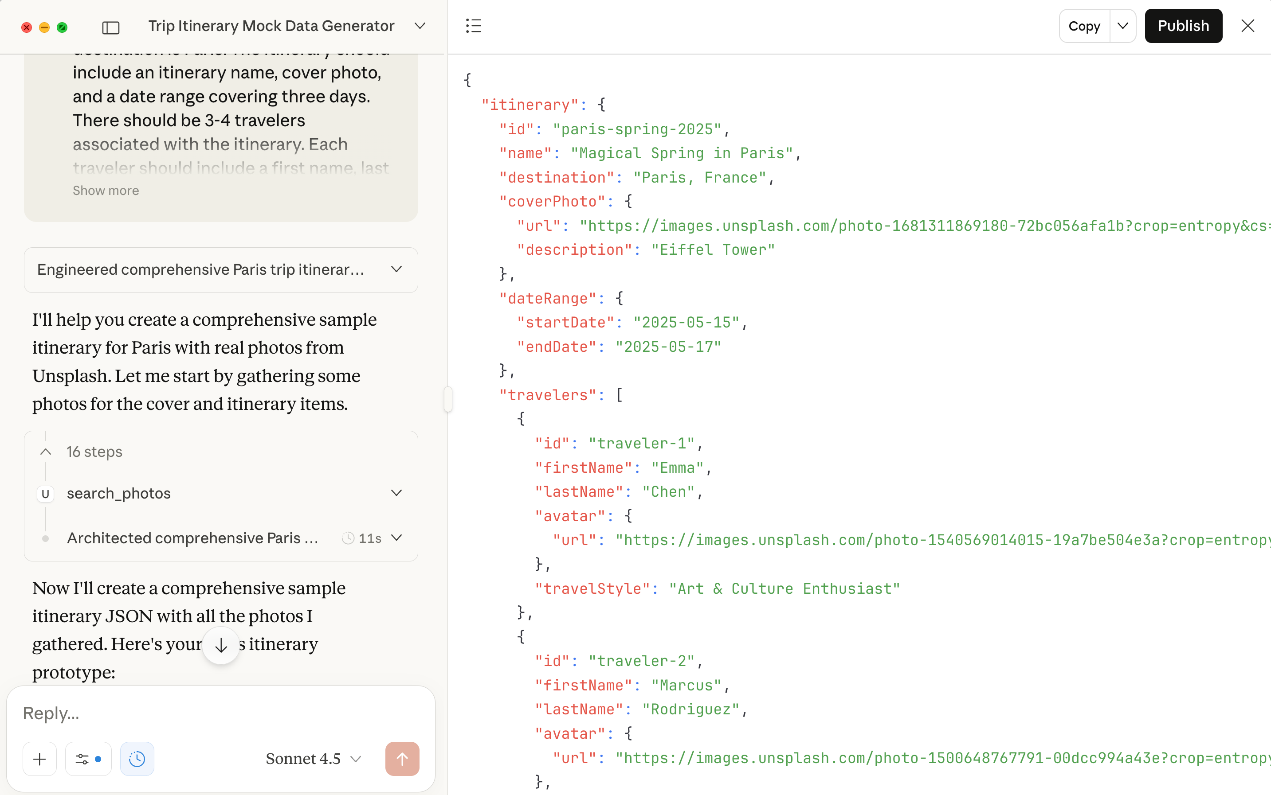Click the Copy button
Viewport: 1271px width, 795px height.
pos(1084,26)
